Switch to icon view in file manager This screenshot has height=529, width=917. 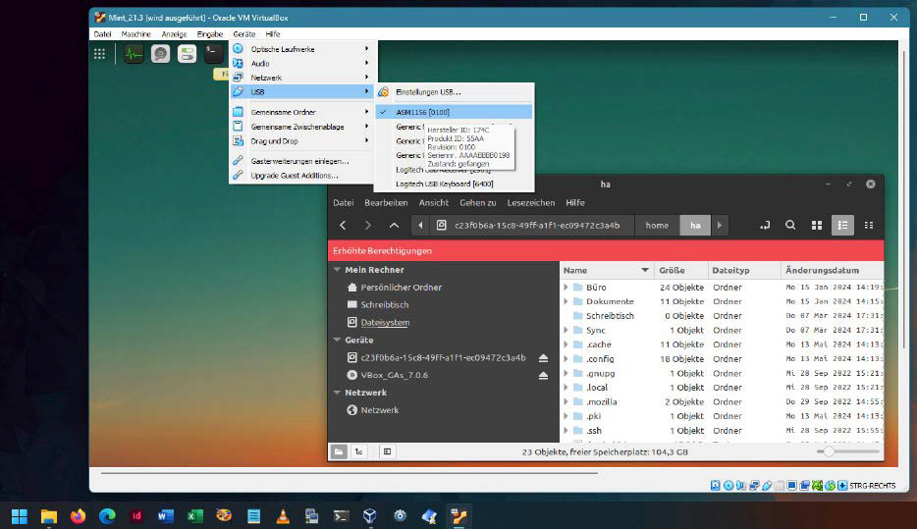817,225
